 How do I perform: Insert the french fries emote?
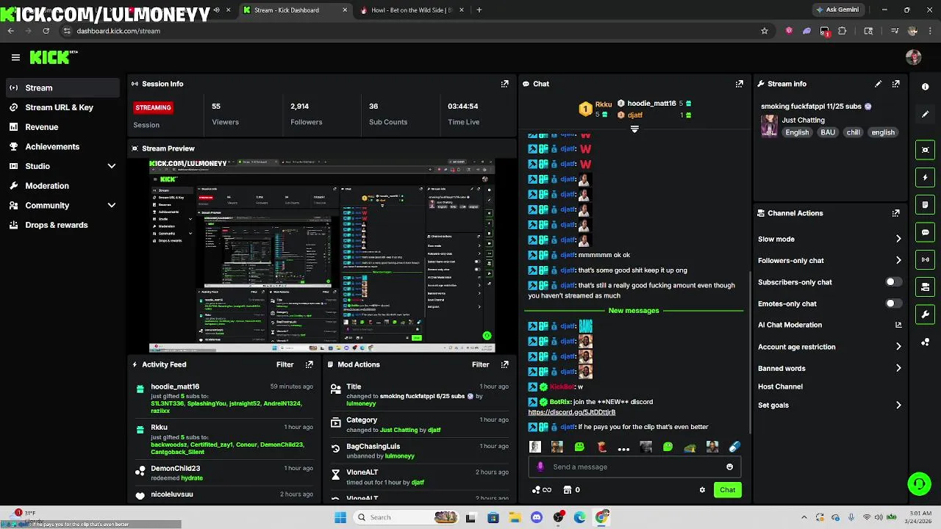coord(601,447)
